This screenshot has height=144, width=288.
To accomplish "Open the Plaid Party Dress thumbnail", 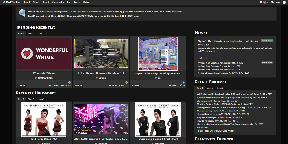I will [x=44, y=119].
